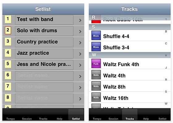
Task: Choose the Waltz Funk 4th track
Action: point(130,64)
